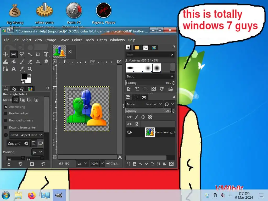Viewport: 268px width, 201px height.
Task: Select the Color Picker eyedropper tool
Action: (21, 69)
